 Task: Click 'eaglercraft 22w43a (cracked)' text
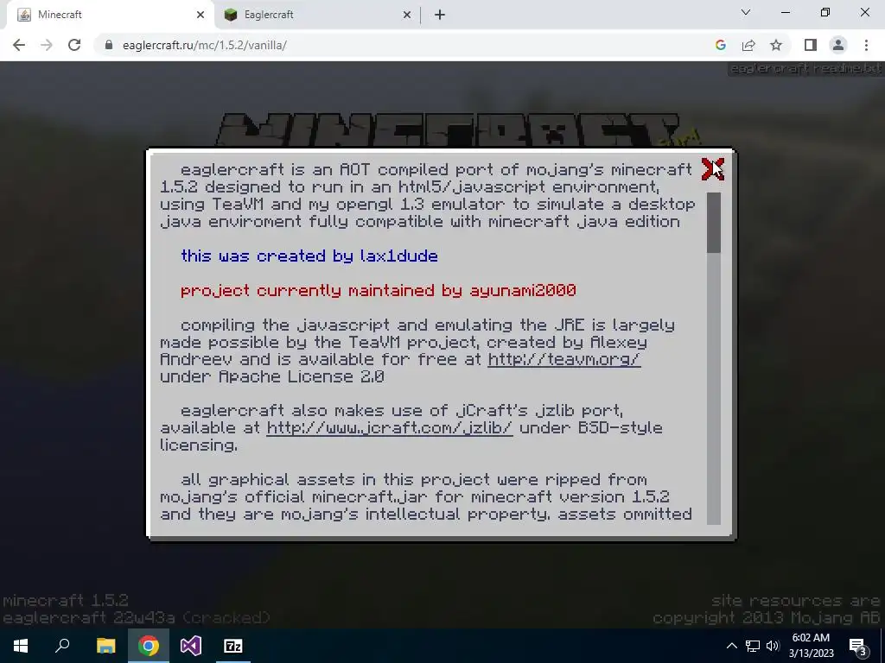click(x=136, y=618)
